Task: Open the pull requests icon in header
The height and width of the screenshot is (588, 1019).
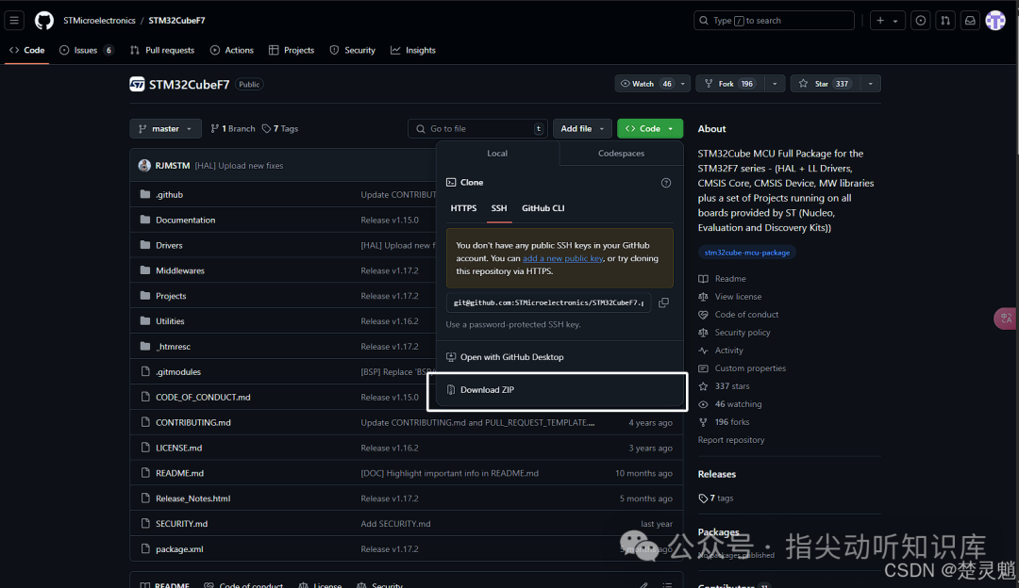Action: (945, 21)
